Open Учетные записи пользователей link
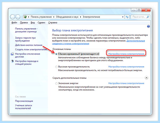160x123 pixels. coord(23,107)
